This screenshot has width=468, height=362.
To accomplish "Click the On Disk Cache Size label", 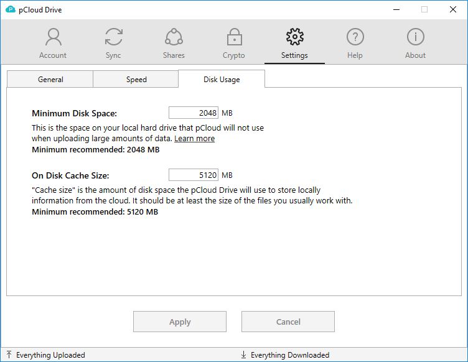I will [70, 175].
